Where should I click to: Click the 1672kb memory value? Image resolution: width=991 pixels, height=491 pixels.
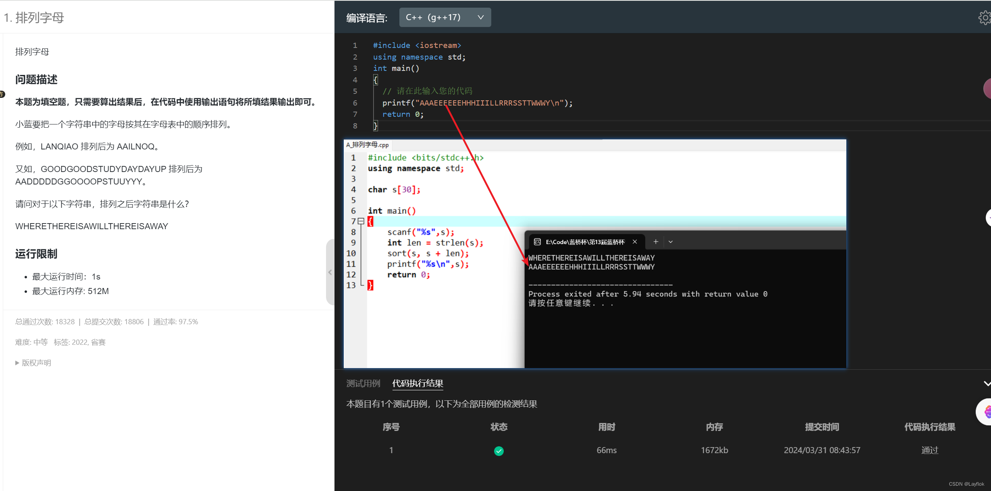click(714, 450)
